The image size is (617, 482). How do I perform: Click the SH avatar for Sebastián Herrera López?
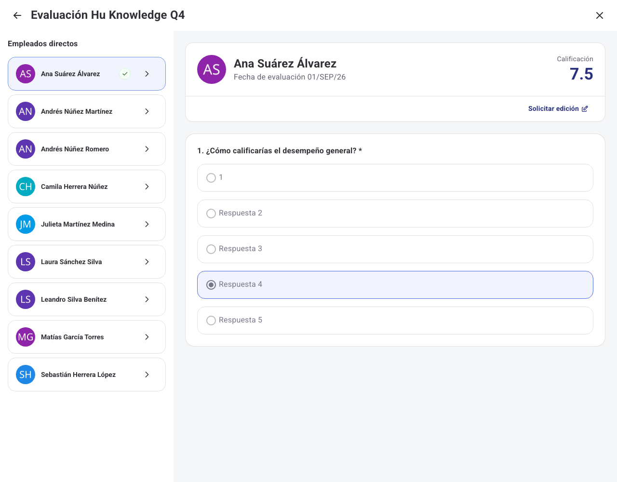[x=26, y=375]
